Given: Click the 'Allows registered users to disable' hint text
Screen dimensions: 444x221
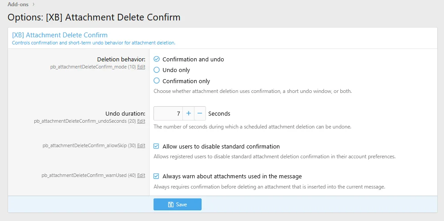Looking at the screenshot, I should tap(274, 157).
